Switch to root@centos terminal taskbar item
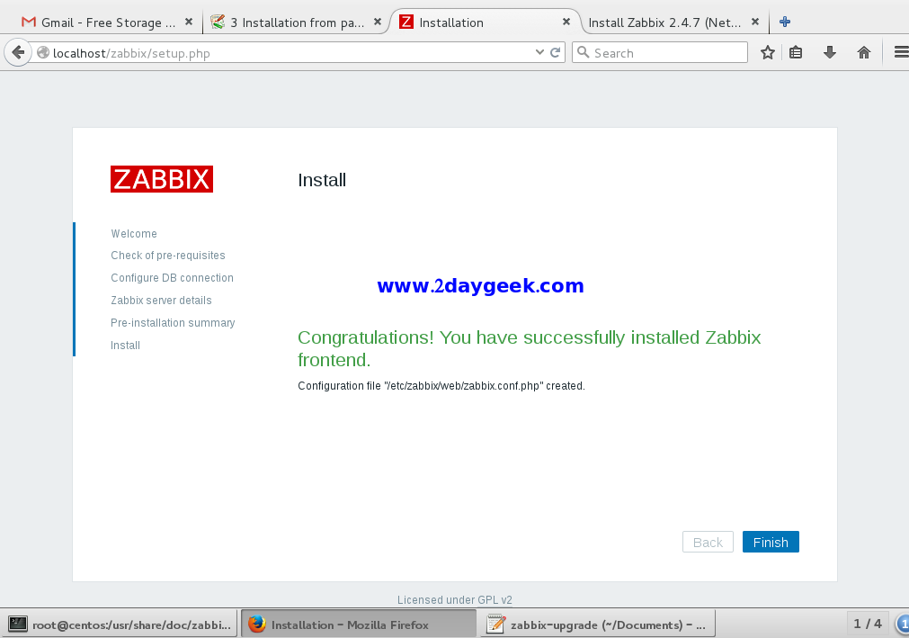 pos(119,625)
